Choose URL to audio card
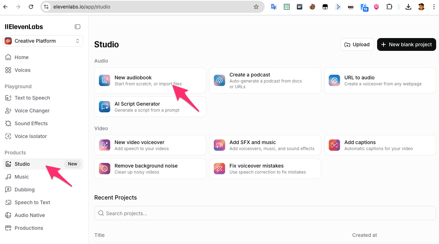Screen dimensions: 439x244 click(380, 80)
